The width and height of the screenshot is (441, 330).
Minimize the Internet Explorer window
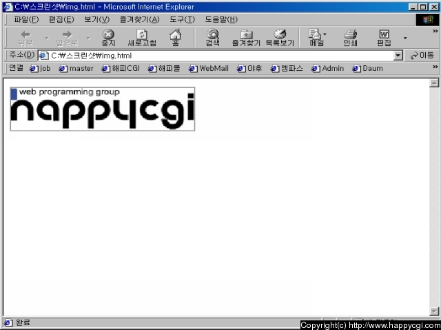(413, 7)
